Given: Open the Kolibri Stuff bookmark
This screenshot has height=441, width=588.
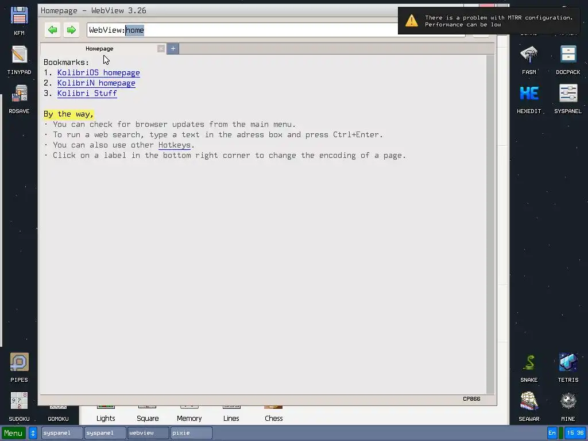Looking at the screenshot, I should (x=87, y=94).
